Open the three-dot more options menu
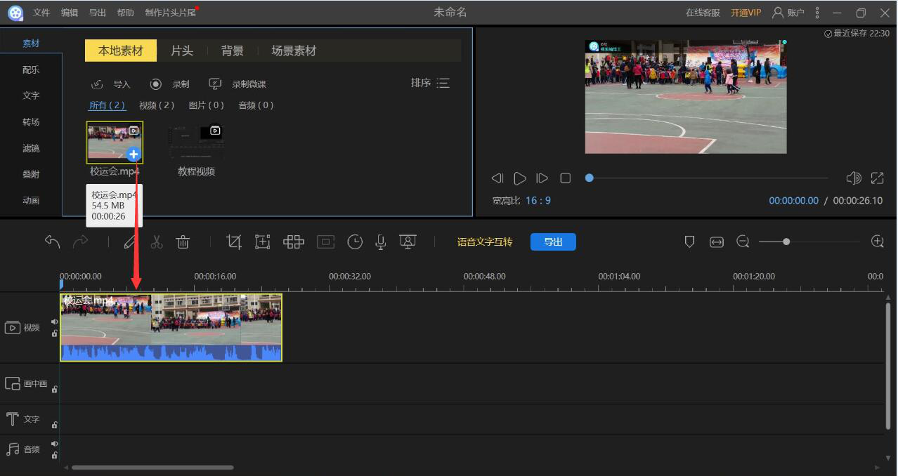The height and width of the screenshot is (476, 898). pos(816,13)
